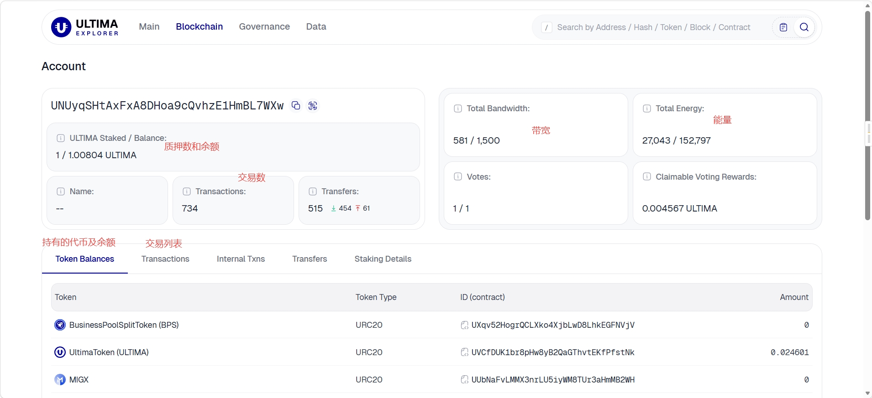Click the page vertical scrollbar thumb

[x=867, y=115]
